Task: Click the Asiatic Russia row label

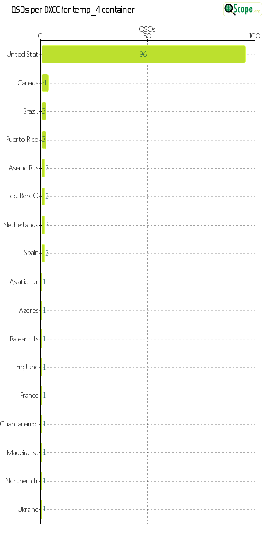Action: (24, 168)
